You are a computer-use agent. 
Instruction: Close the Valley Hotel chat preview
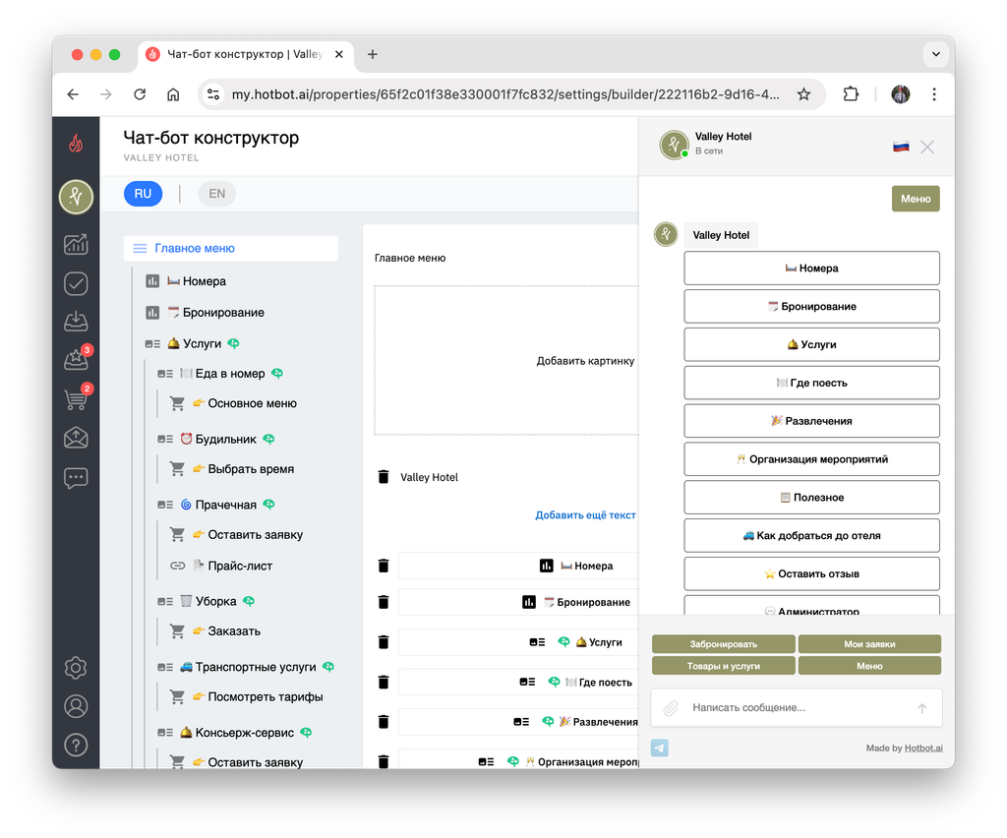[x=926, y=148]
